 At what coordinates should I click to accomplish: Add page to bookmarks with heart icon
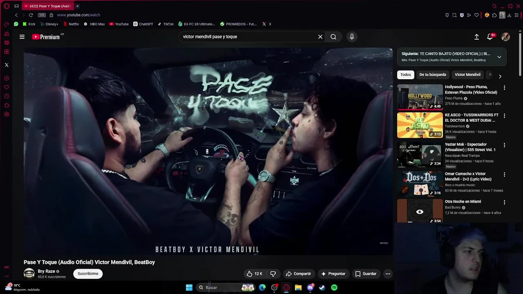click(476, 15)
